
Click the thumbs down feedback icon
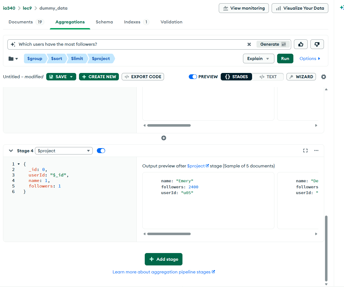[x=317, y=44]
